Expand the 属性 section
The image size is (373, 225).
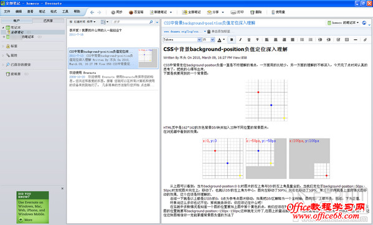(3, 55)
